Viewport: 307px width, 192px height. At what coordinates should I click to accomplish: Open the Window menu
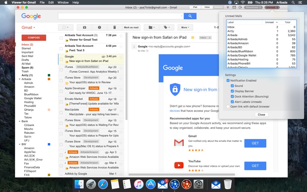(x=63, y=3)
